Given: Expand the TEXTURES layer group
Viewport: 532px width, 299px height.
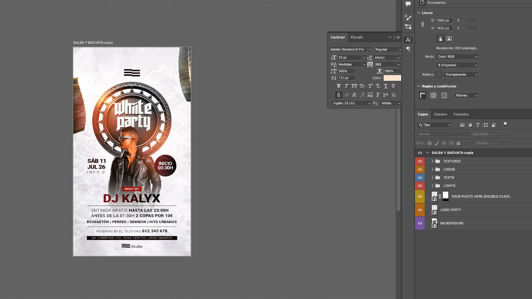Looking at the screenshot, I should (432, 161).
